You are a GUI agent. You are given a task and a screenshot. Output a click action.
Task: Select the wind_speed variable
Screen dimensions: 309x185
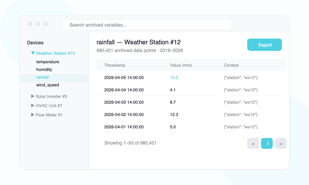[x=48, y=85]
